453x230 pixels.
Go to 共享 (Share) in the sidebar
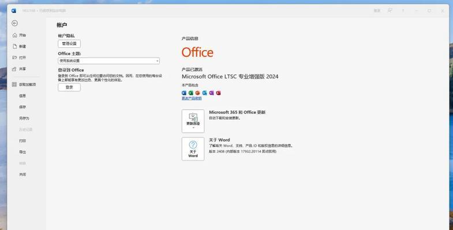20,69
